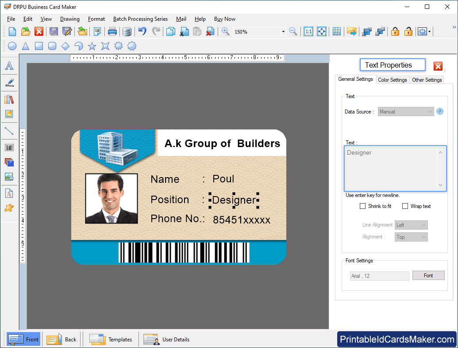Select the barcode tool in sidebar
Image resolution: width=458 pixels, height=348 pixels.
(x=9, y=148)
